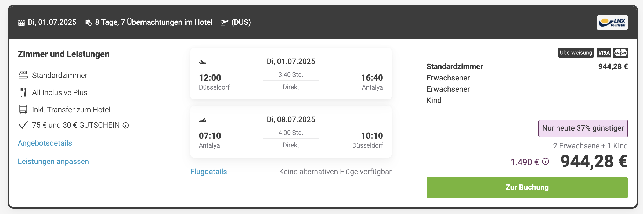Click the departing plane icon on outbound flight
Screen dimensions: 643x214
tap(203, 62)
